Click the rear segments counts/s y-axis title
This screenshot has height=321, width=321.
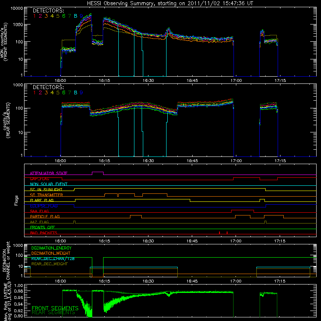6,120
